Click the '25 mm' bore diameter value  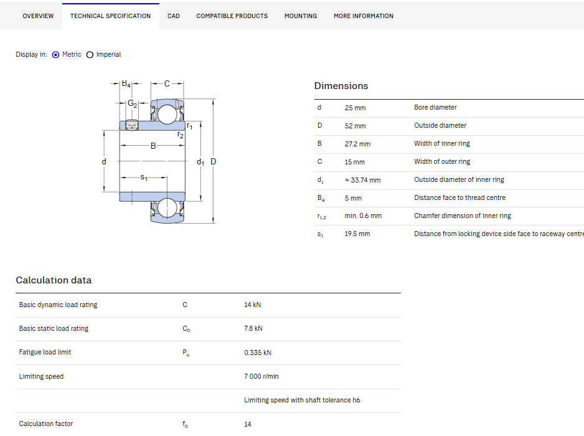pyautogui.click(x=355, y=108)
